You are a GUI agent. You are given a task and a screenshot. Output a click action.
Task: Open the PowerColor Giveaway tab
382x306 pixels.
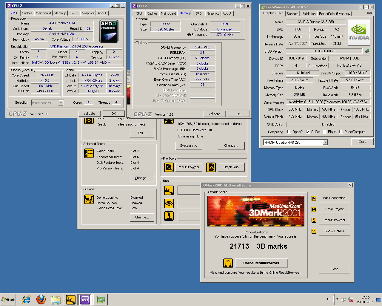[x=335, y=14]
